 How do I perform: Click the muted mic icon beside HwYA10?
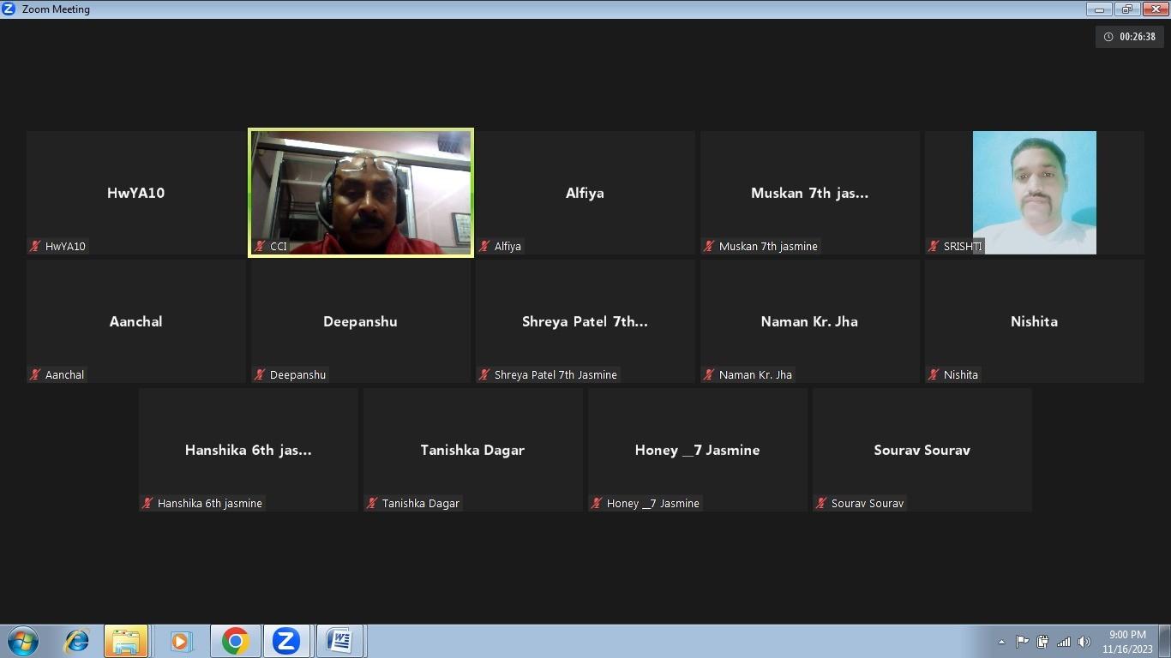point(35,246)
